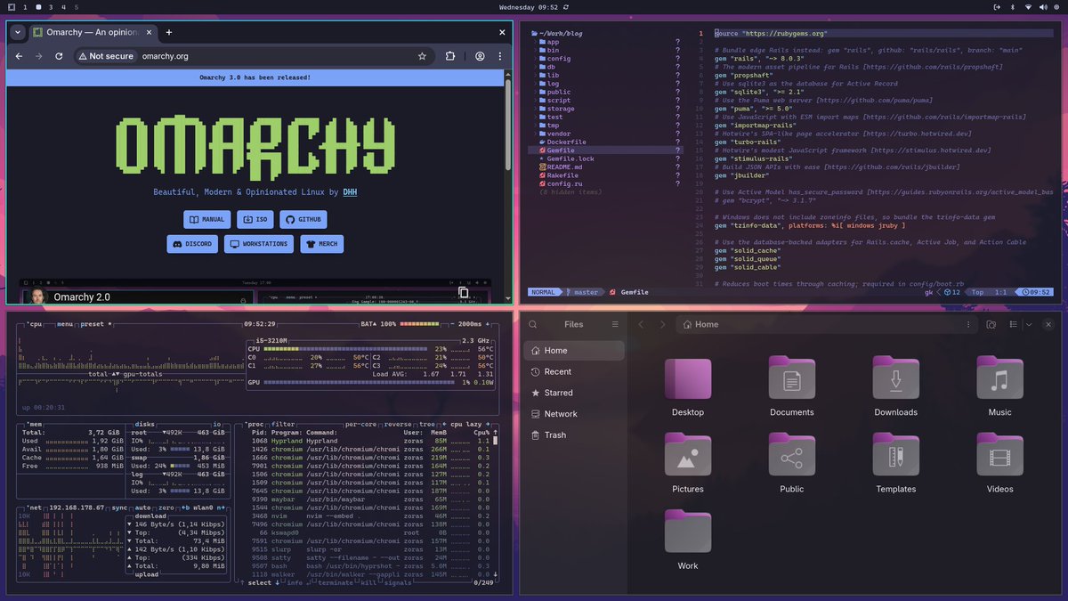Viewport: 1068px width, 601px height.
Task: Go back in the Files window
Action: click(x=641, y=324)
